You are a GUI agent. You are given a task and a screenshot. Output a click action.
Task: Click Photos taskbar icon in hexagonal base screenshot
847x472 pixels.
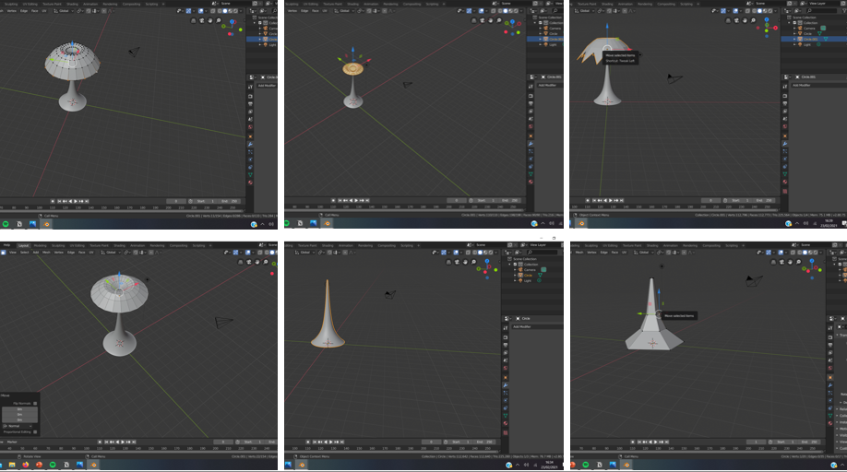point(613,465)
